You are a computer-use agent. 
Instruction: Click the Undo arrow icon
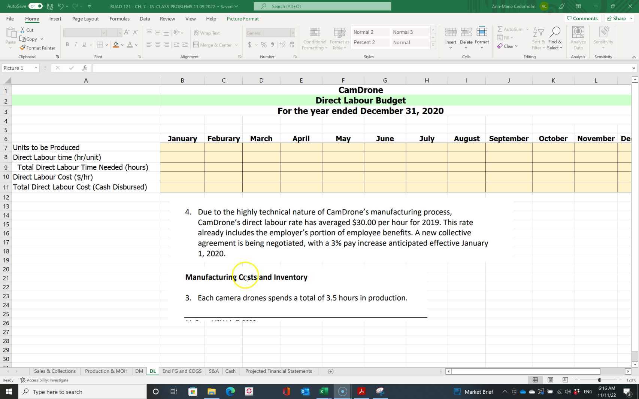(x=60, y=6)
